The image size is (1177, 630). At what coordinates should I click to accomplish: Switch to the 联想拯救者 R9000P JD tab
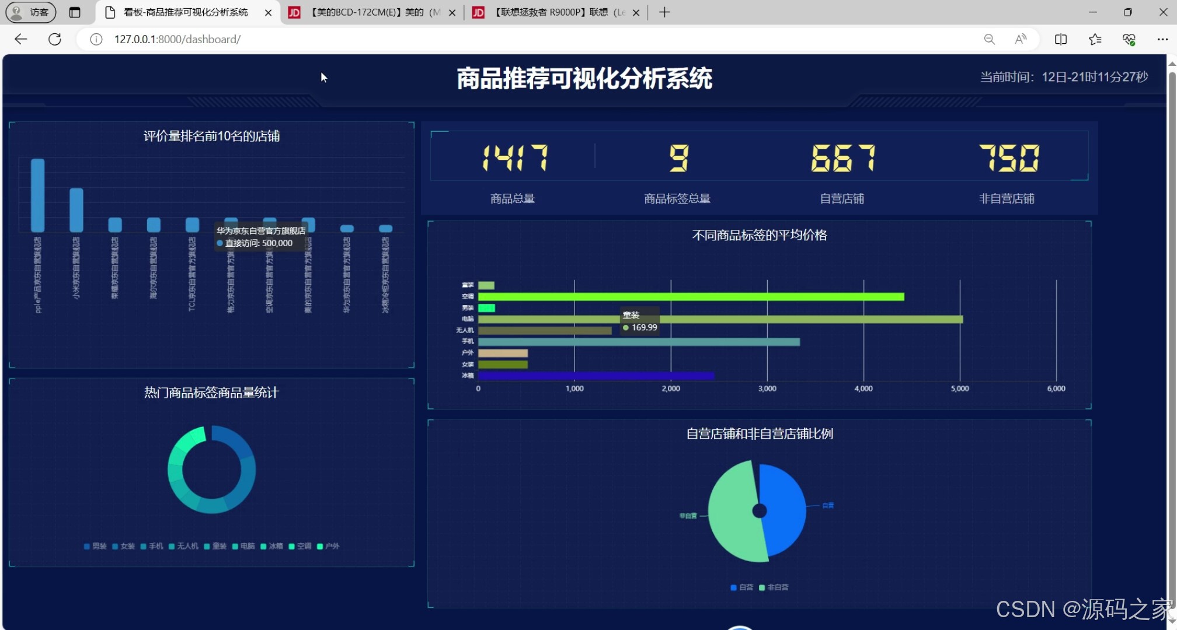pyautogui.click(x=558, y=12)
